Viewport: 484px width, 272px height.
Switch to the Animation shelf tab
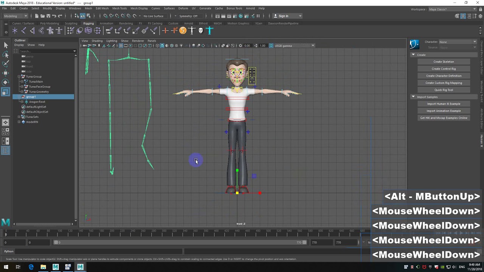[106, 23]
